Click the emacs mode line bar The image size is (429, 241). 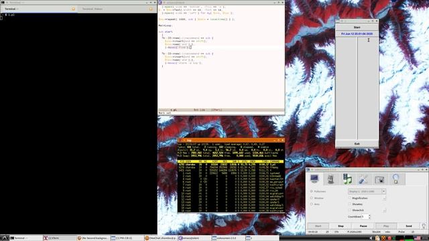[x=221, y=110]
